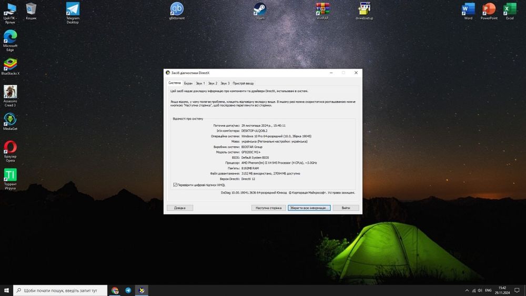Open the Цей ПК shortcut on desktop

click(9, 14)
